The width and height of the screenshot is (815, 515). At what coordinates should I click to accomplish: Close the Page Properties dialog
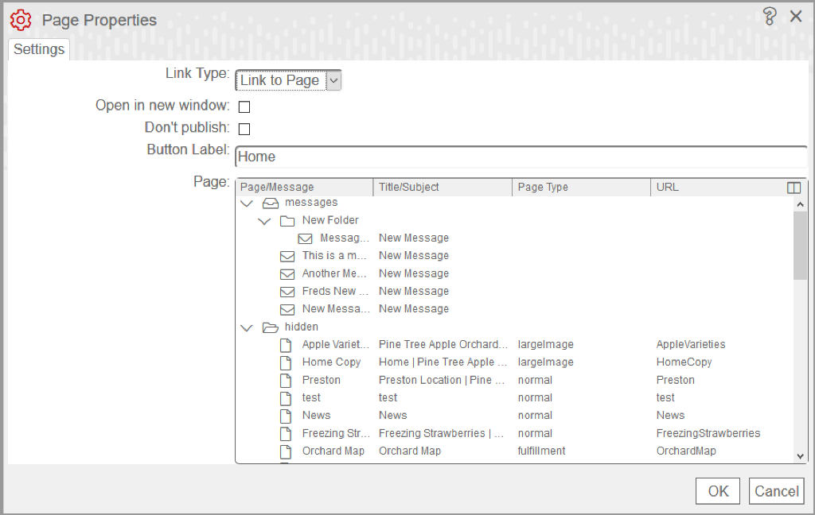(x=796, y=17)
